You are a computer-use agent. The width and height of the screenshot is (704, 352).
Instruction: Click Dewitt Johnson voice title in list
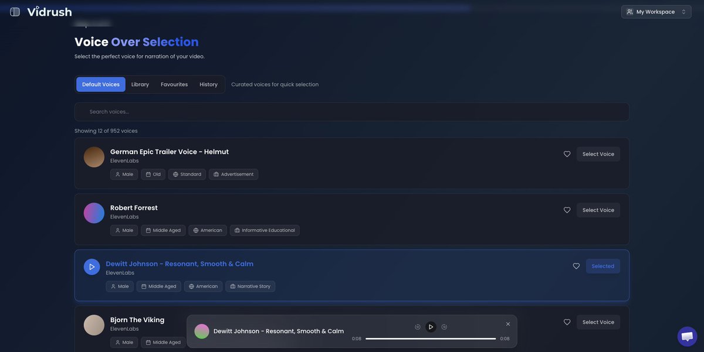pyautogui.click(x=180, y=264)
